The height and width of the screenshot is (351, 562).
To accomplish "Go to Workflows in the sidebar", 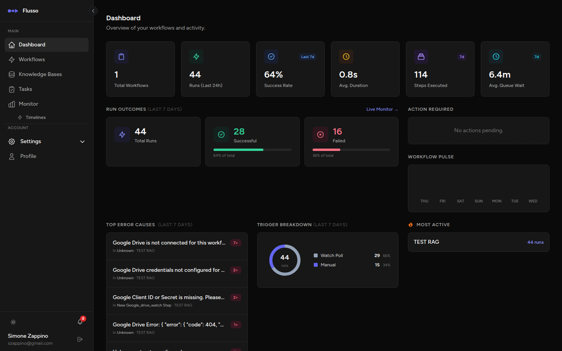I will pos(47,60).
